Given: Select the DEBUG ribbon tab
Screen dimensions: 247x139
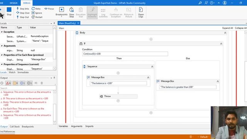Looking at the screenshot, I should 27,3.
